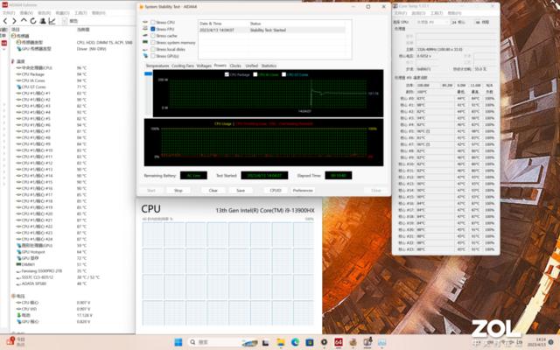The image size is (560, 350).
Task: Enable the Stress CPU checkbox
Action: coord(153,22)
